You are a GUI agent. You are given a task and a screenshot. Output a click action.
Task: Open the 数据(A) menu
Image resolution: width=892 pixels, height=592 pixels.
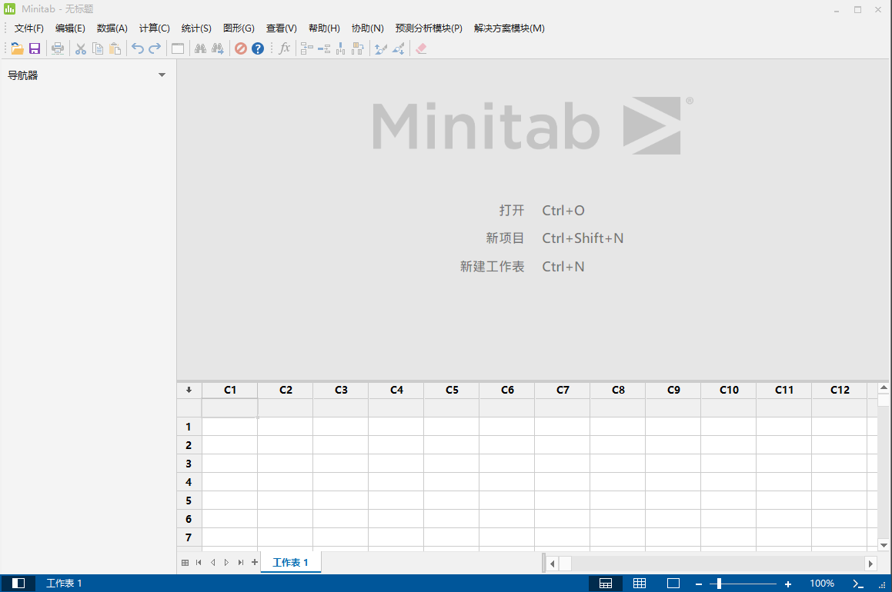click(112, 28)
